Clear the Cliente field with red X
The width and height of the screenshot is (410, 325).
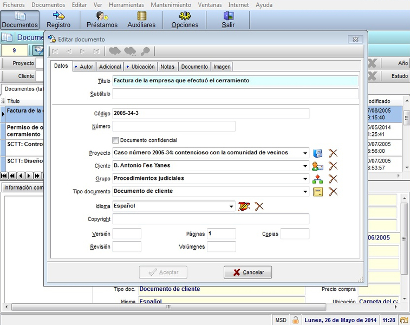pyautogui.click(x=333, y=166)
